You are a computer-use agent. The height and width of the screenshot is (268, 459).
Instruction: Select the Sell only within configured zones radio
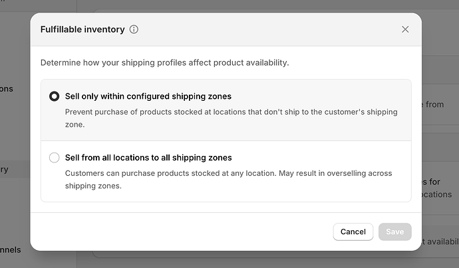55,96
